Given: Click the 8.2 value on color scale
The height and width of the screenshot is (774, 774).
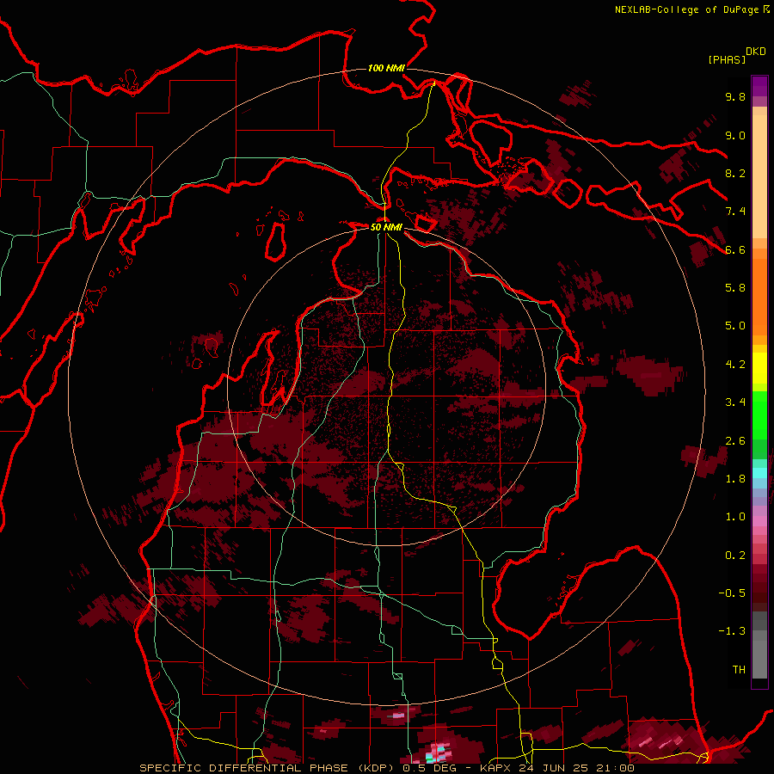Looking at the screenshot, I should 735,173.
